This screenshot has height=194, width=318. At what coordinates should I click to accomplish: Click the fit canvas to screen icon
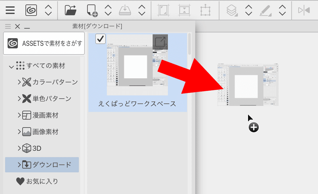coord(163,10)
